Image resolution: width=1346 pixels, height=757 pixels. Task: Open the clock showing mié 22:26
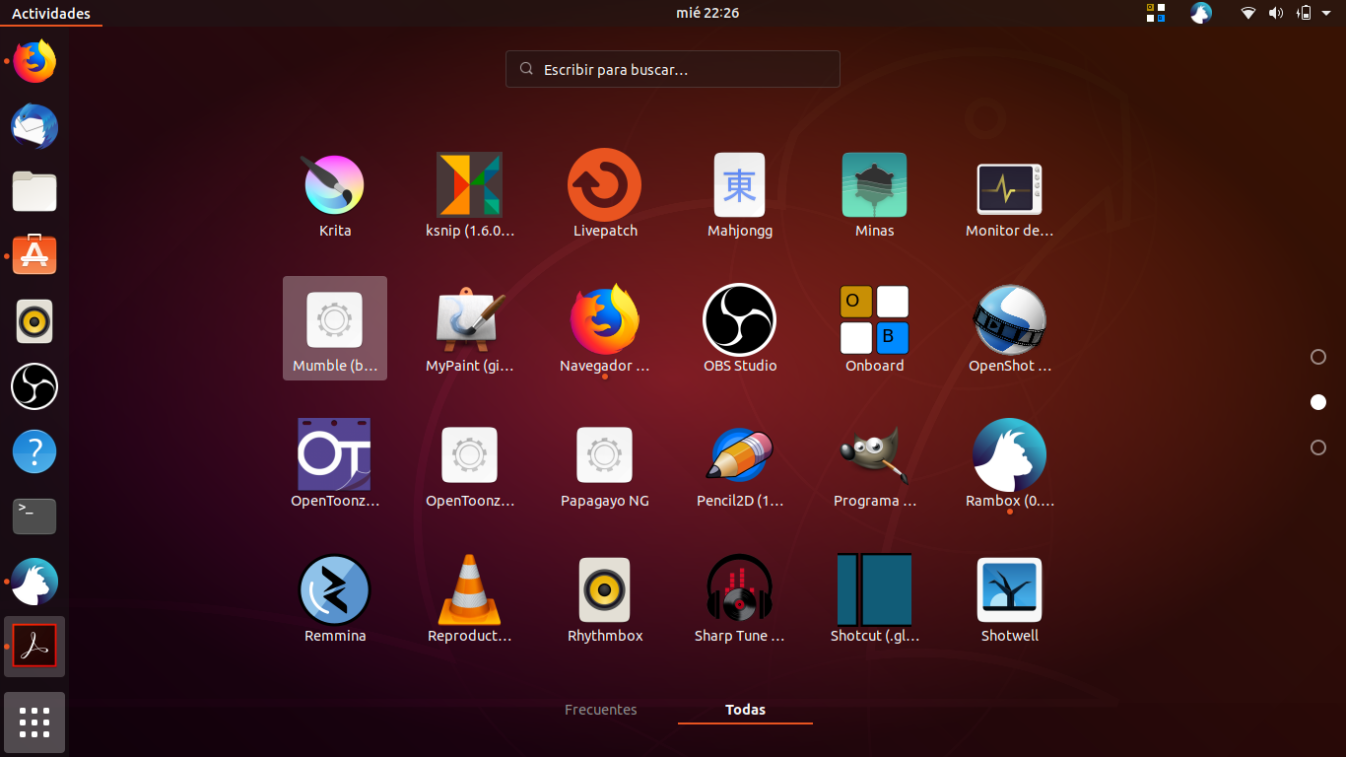(x=707, y=13)
